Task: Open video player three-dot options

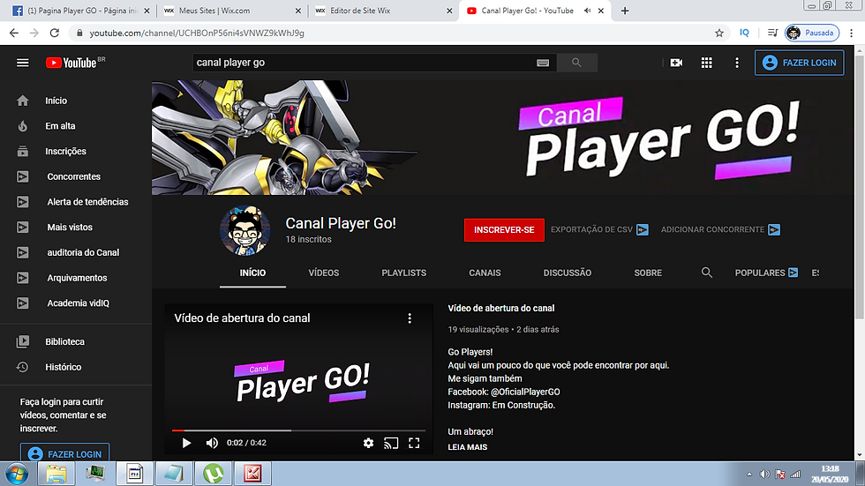Action: pos(410,318)
